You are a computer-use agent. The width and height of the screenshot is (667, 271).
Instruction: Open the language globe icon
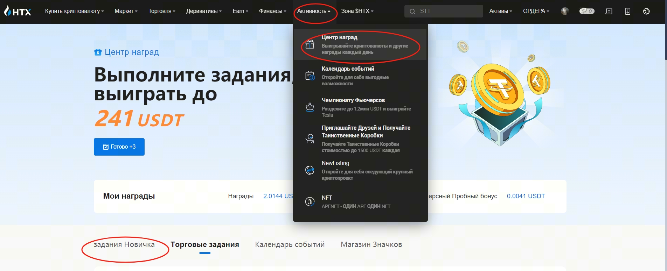tap(646, 11)
